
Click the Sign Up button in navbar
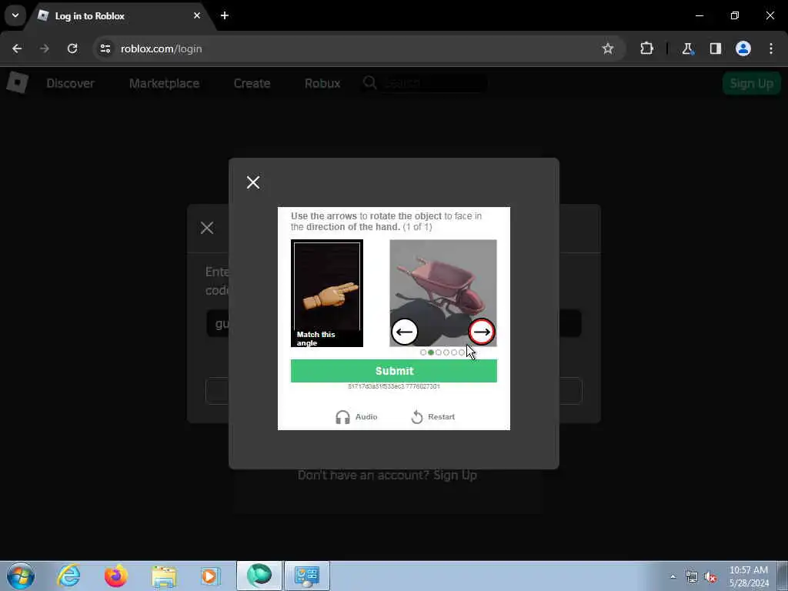[x=751, y=83]
